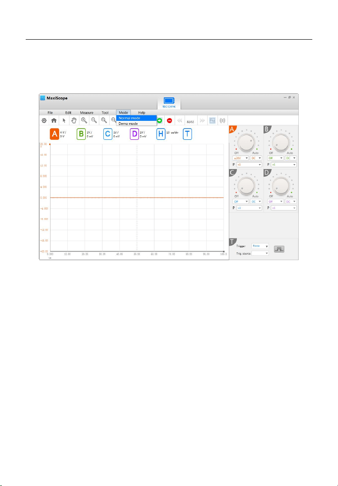
Task: Click the T trigger badge above the graph
Action: 187,134
